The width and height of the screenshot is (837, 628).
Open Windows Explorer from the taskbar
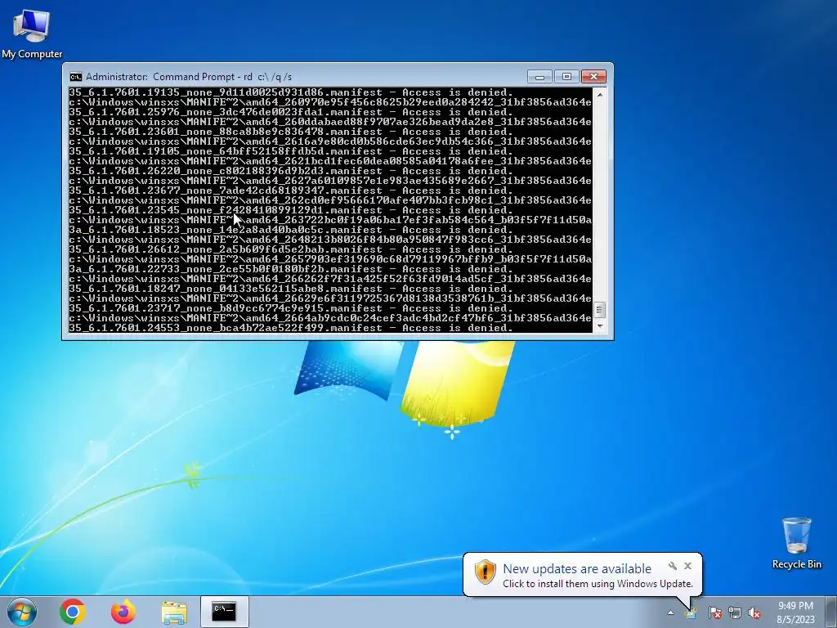pyautogui.click(x=174, y=612)
